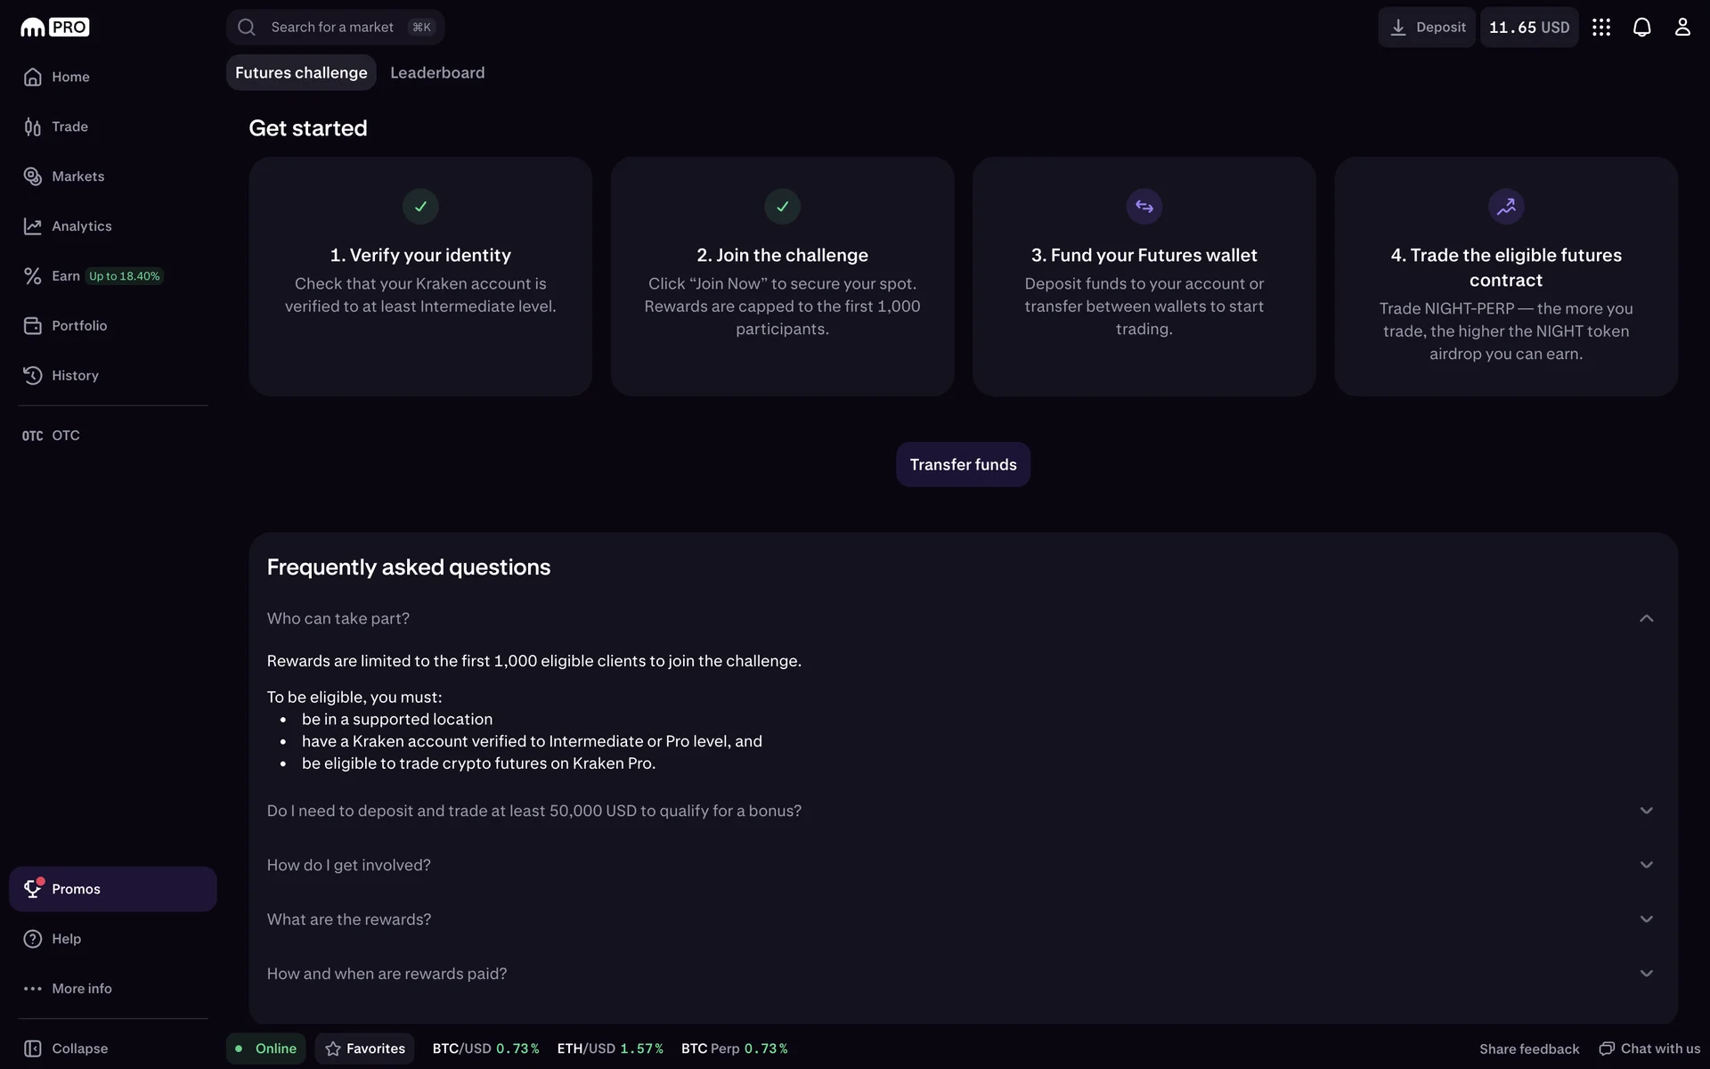Go to Markets in the sidebar
The image size is (1710, 1069).
coord(77,176)
